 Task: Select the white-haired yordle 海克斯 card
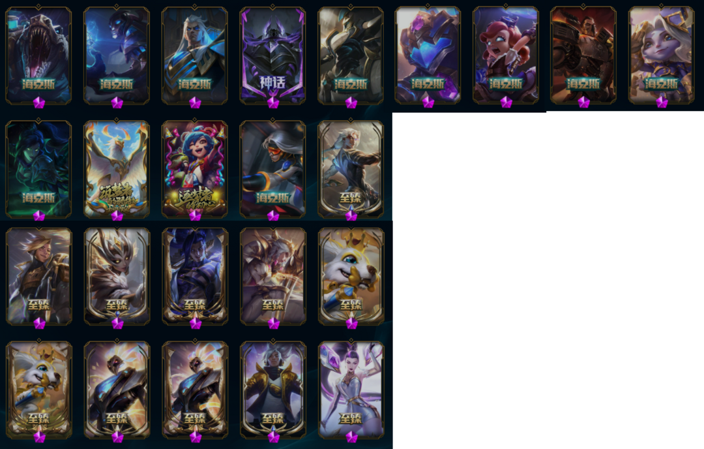662,55
